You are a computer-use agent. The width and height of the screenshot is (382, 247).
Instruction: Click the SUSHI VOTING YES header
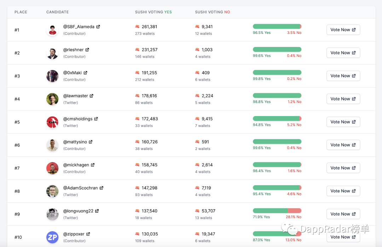tap(154, 12)
